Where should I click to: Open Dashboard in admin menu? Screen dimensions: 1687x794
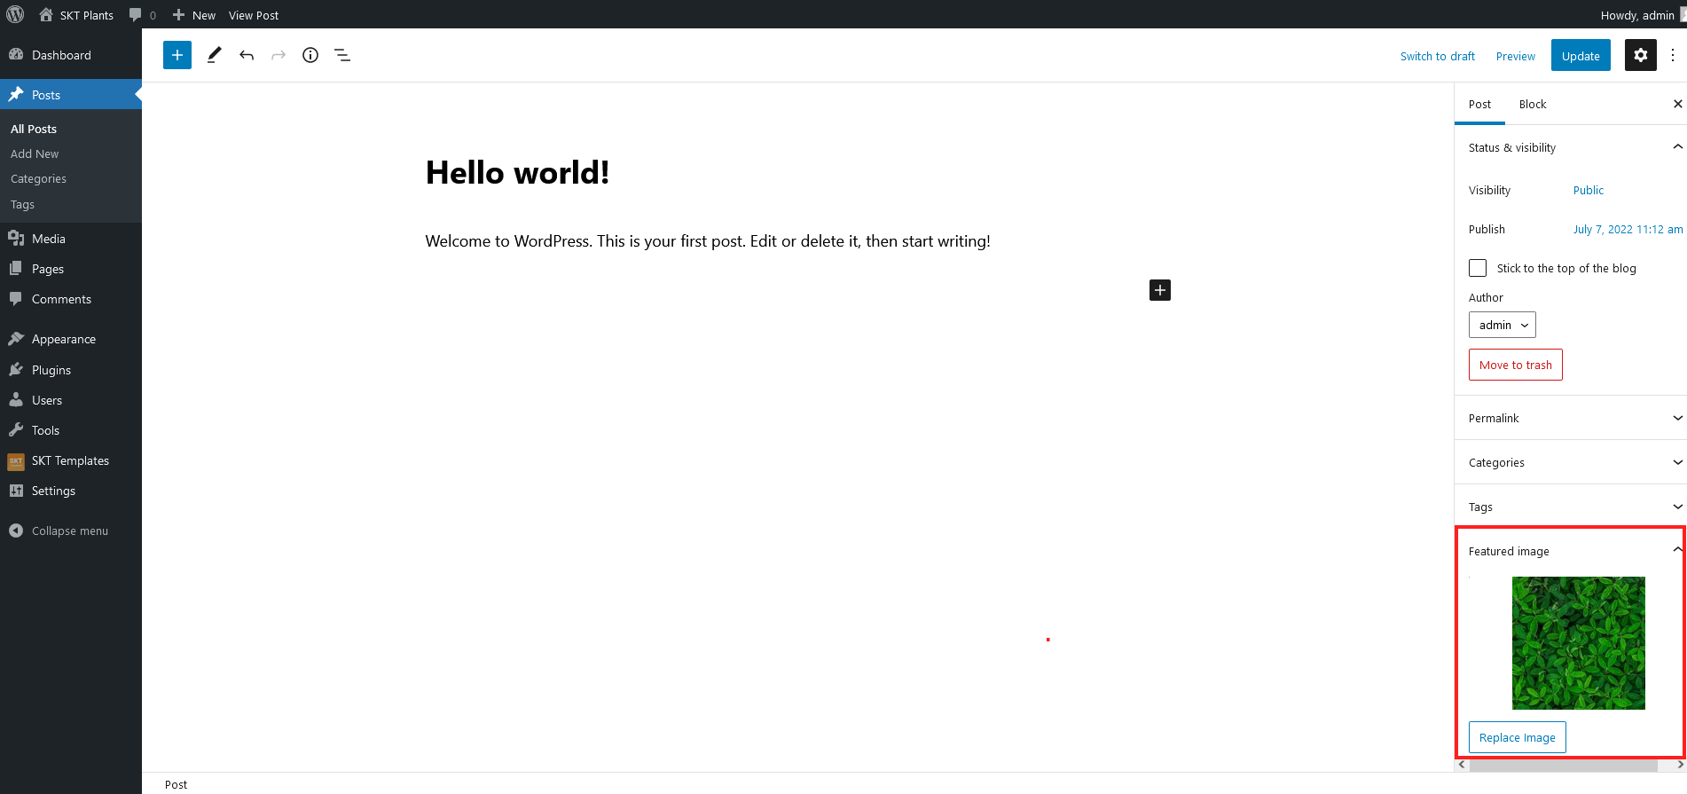[x=71, y=55]
